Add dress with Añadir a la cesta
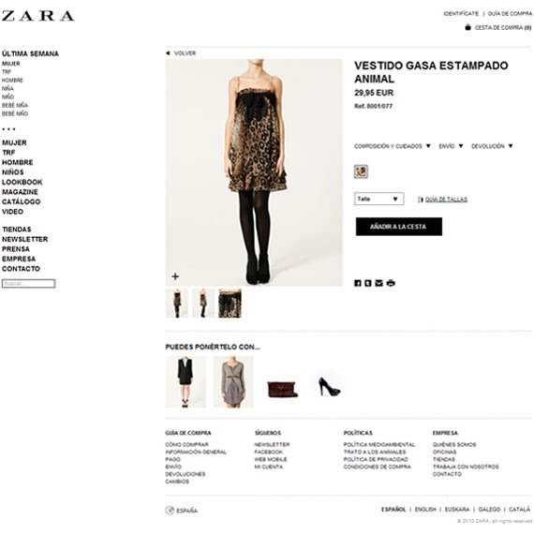The image size is (534, 534). click(x=399, y=227)
